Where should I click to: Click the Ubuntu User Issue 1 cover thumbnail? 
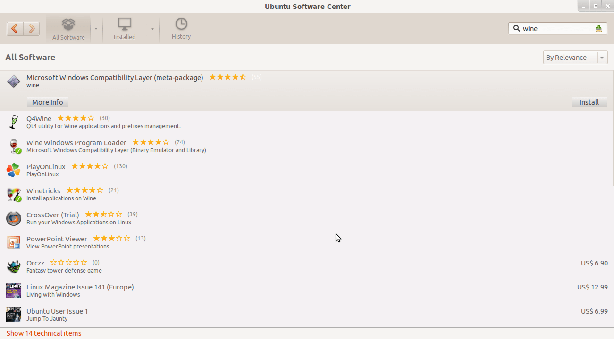pyautogui.click(x=13, y=314)
